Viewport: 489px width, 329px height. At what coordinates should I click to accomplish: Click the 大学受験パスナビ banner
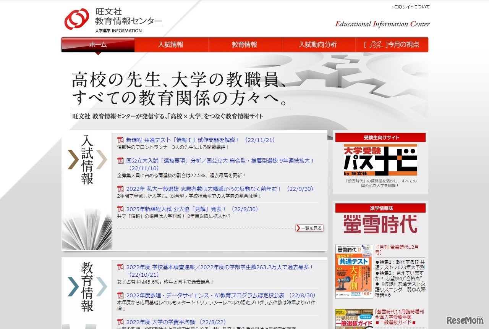tap(381, 160)
